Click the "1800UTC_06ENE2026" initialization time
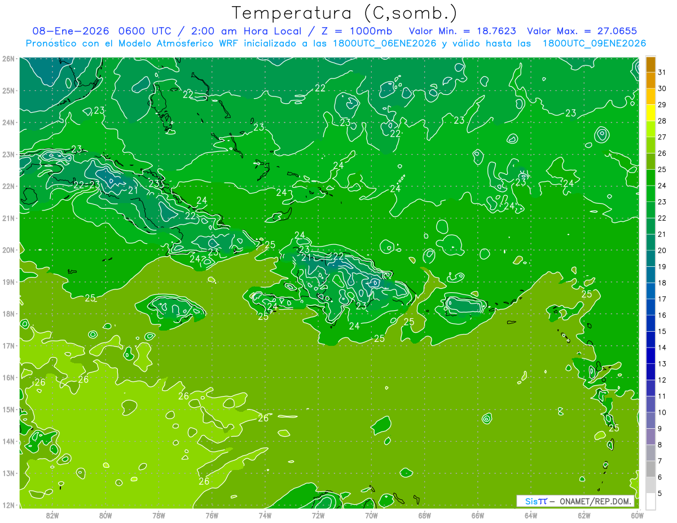This screenshot has width=677, height=523. pyautogui.click(x=385, y=43)
